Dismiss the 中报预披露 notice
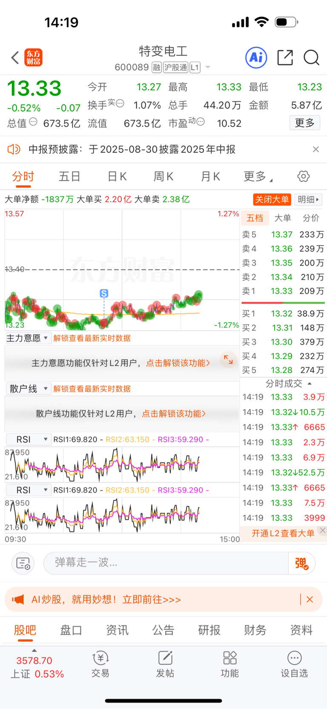 coord(316,149)
